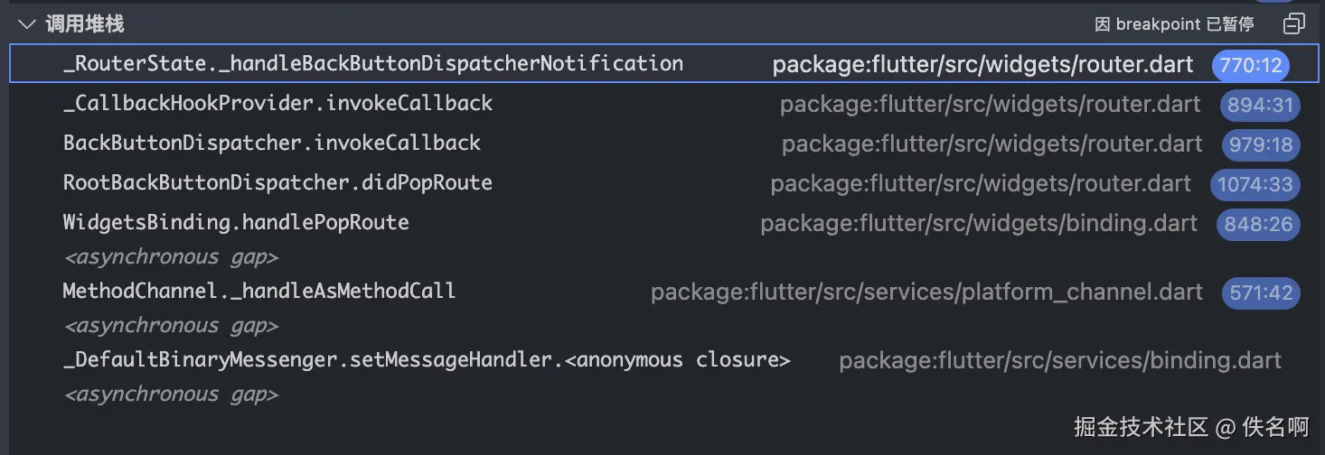The image size is (1325, 455).
Task: Click the 1074:33 line number badge
Action: click(x=1255, y=185)
